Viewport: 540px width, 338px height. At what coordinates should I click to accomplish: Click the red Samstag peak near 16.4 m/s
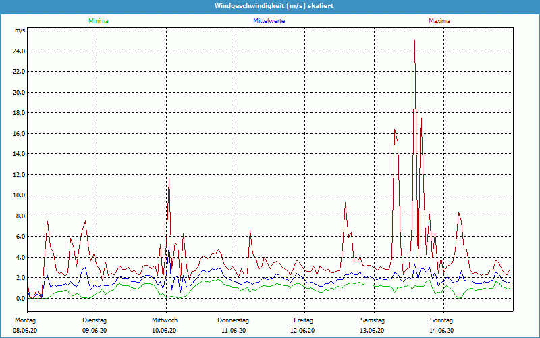(395, 130)
